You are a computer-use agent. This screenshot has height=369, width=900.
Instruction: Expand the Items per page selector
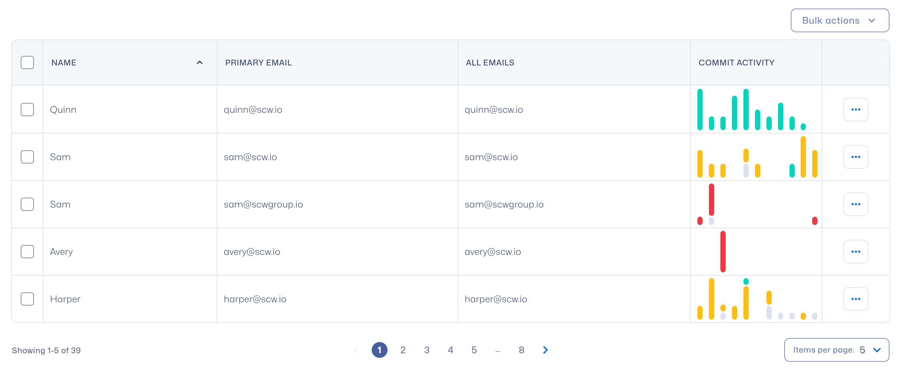[836, 350]
